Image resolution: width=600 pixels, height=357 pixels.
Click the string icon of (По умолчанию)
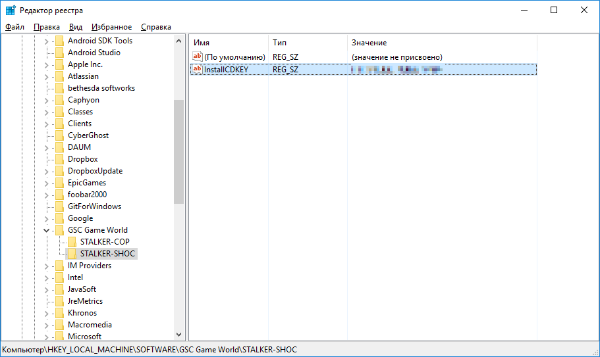point(197,57)
